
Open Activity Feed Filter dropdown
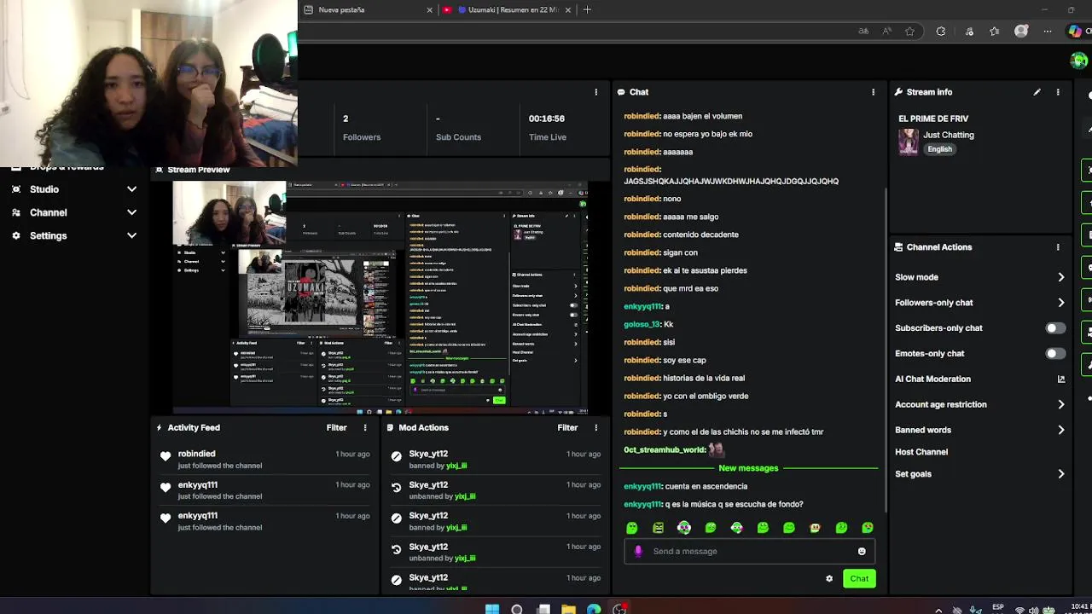336,428
